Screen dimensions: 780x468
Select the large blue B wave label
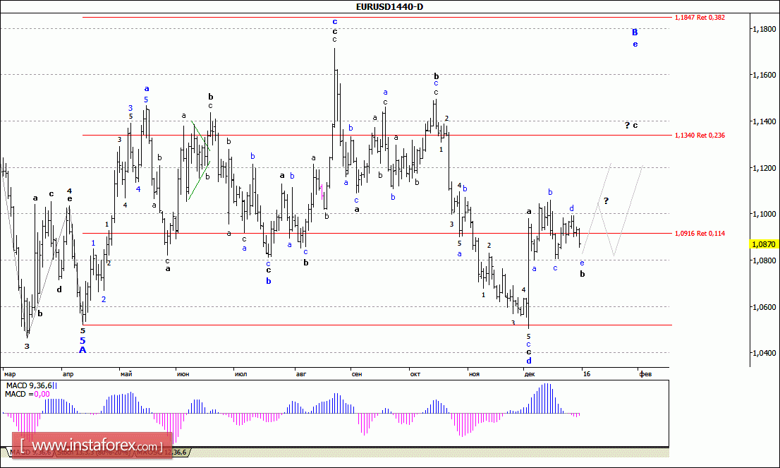coord(635,32)
